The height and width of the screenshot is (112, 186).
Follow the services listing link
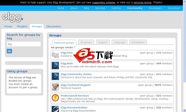(x=142, y=3)
